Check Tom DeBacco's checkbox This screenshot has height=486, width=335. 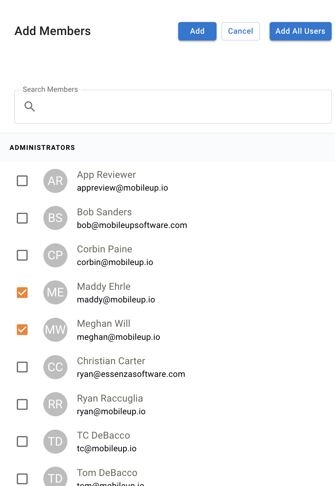(x=22, y=479)
